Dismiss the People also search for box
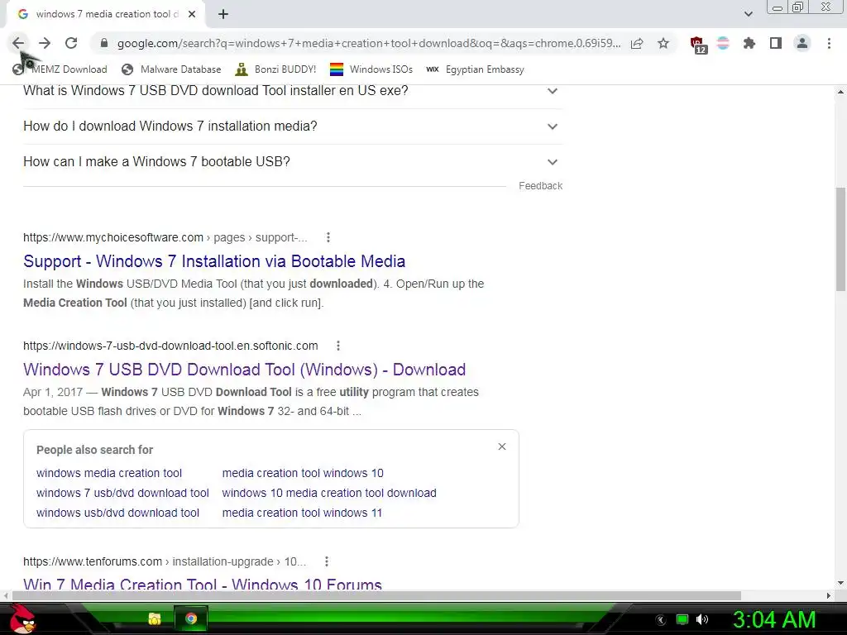The width and height of the screenshot is (847, 635). coord(502,446)
